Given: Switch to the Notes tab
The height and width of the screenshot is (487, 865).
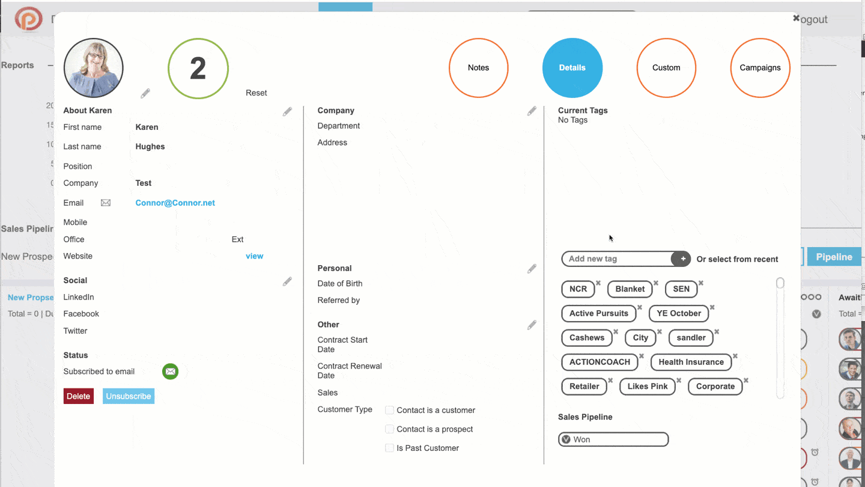Looking at the screenshot, I should (479, 68).
